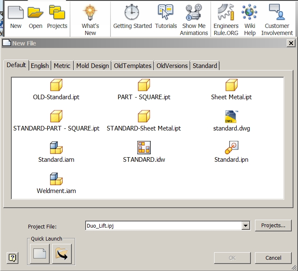Pick the STANDARD-PART - SQUARE.ipt icon
298x271 pixels.
click(56, 116)
